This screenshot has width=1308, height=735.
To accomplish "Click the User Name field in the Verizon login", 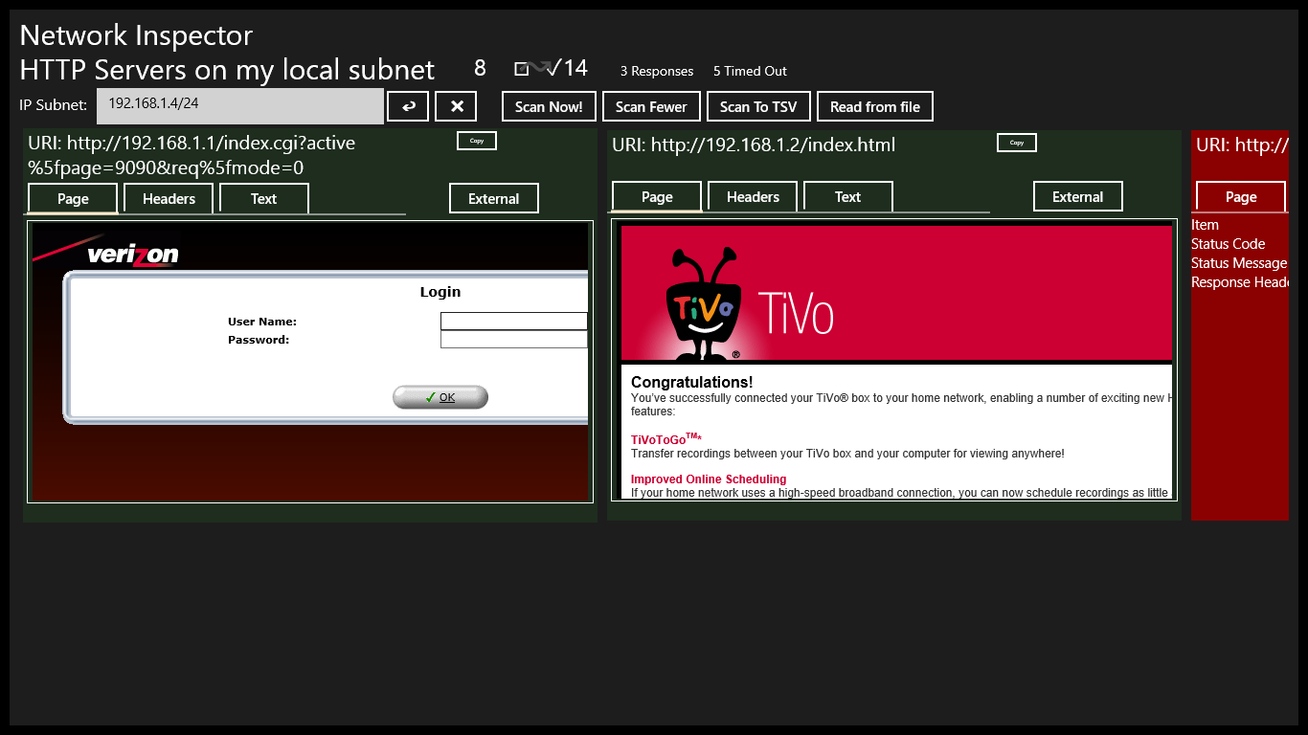I will tap(513, 322).
